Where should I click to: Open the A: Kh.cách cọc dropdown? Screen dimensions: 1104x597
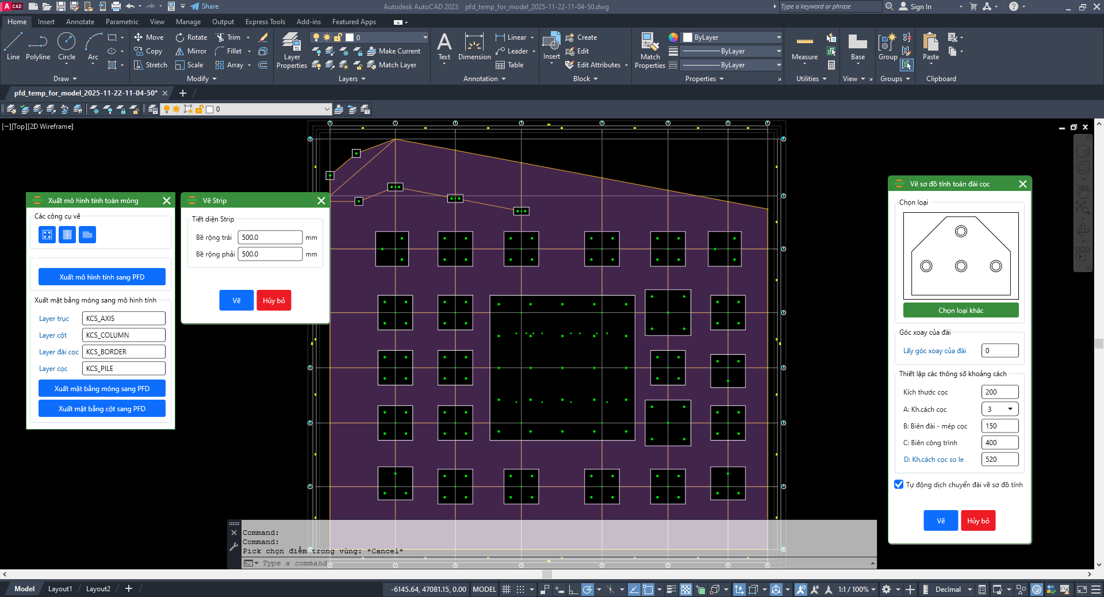999,409
